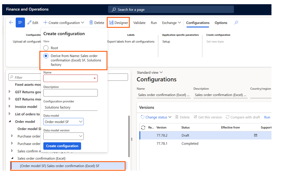Select the Root radio option
289x175 pixels.
click(x=46, y=48)
